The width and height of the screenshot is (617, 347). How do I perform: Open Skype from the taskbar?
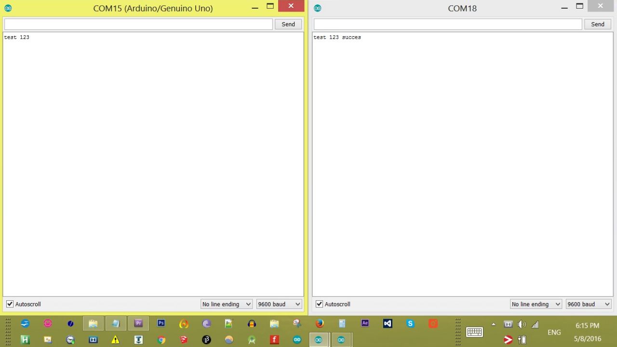[x=410, y=323]
